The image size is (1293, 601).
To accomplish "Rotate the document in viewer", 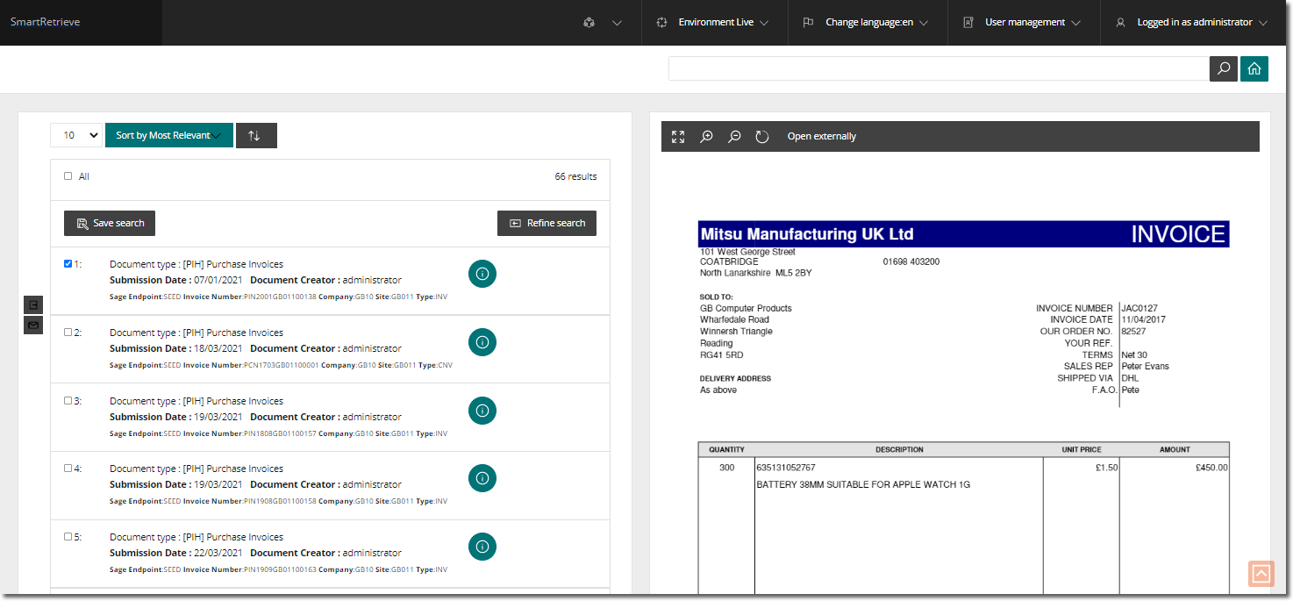I will (762, 137).
